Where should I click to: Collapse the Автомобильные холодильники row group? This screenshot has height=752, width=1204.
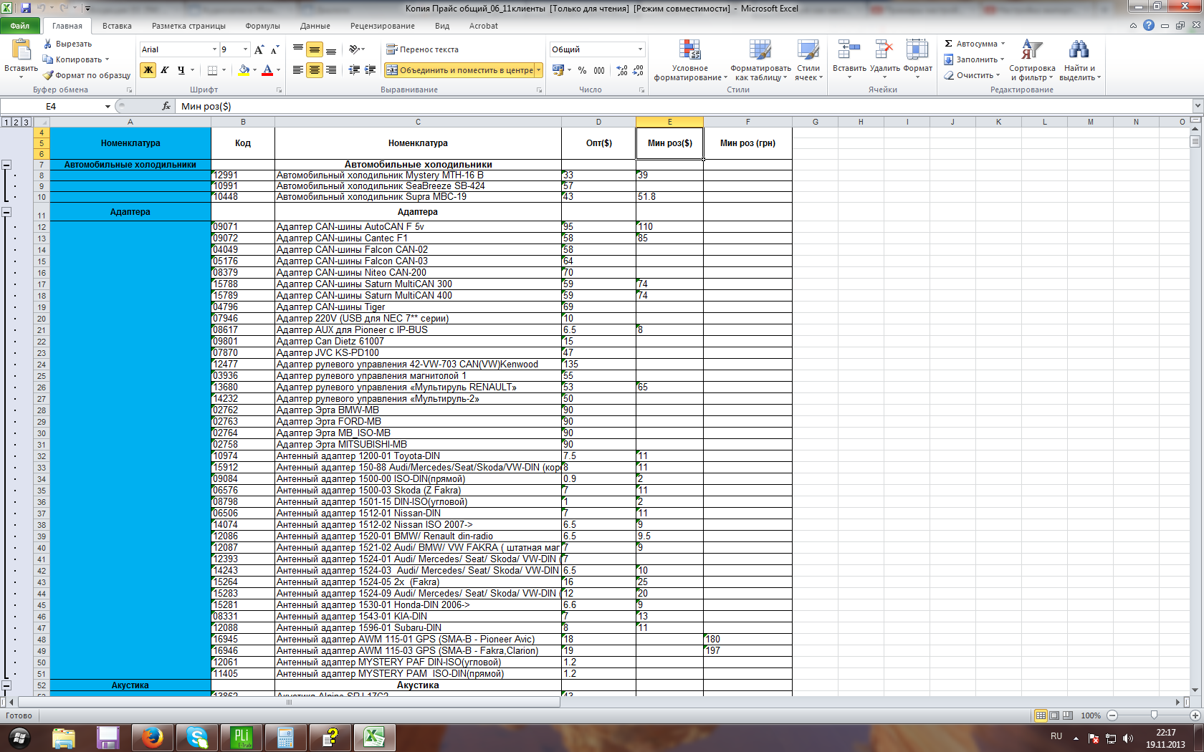click(6, 165)
